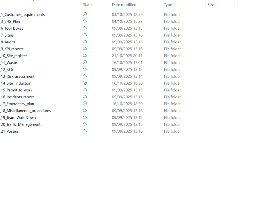Click the cloud status icon for _20_Traffic_Management
Viewport: 274px width, 206px height.
[x=85, y=124]
